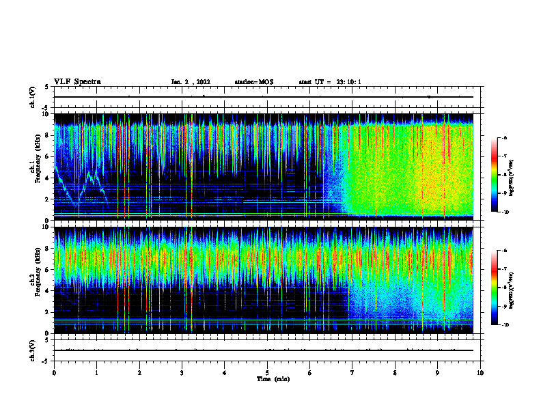Click the "6" kHz tick on ch.1 spectrogram

click(47, 156)
